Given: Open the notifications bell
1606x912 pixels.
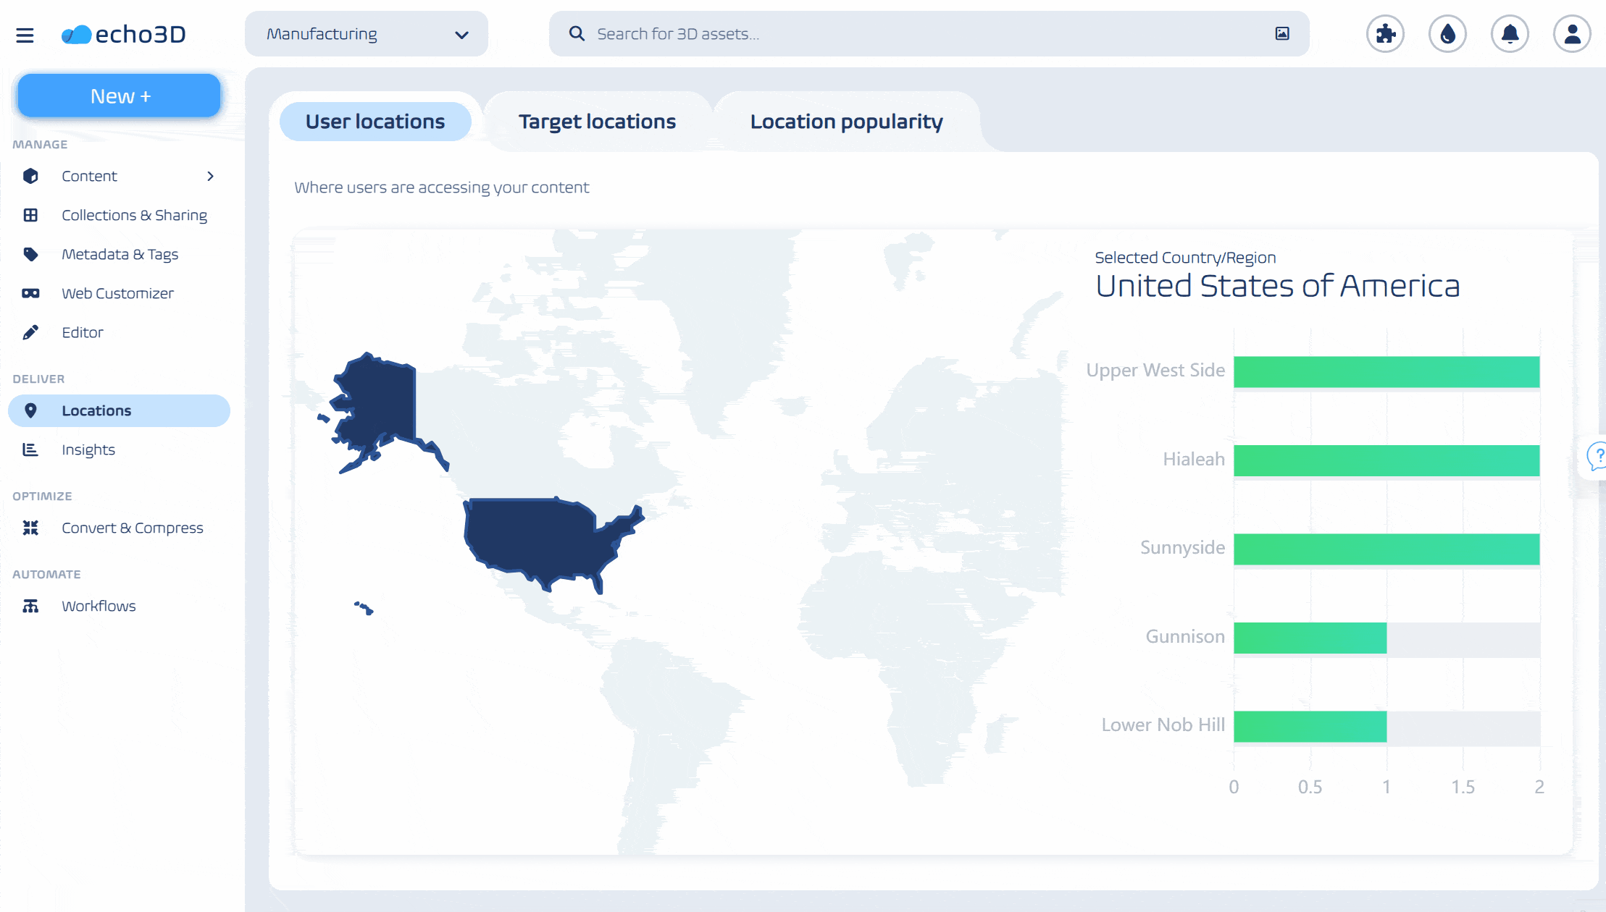Looking at the screenshot, I should pos(1510,34).
